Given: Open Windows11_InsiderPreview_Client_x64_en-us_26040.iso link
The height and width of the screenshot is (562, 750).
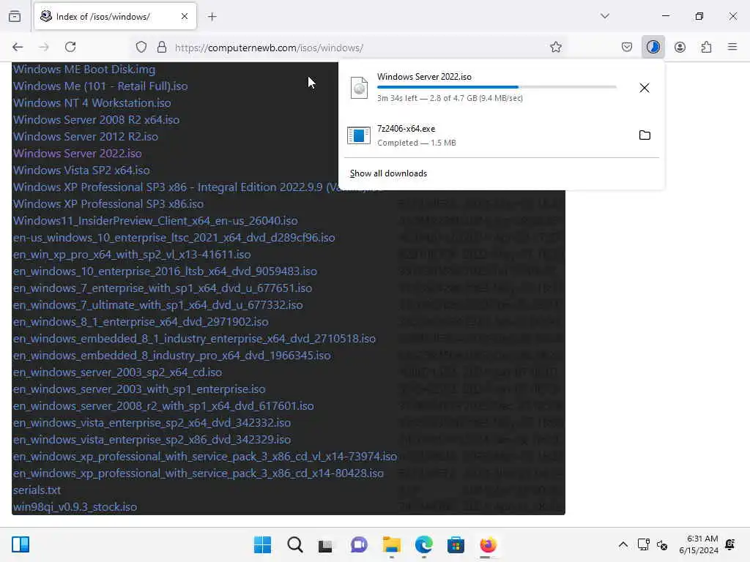Looking at the screenshot, I should click(155, 221).
